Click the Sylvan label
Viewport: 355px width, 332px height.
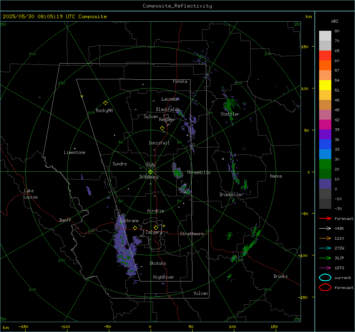(151, 116)
